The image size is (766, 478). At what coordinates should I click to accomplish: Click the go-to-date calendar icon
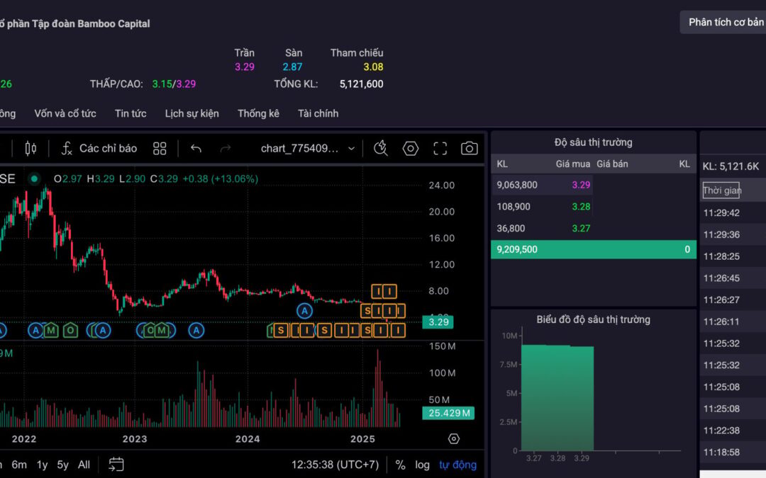(x=116, y=465)
